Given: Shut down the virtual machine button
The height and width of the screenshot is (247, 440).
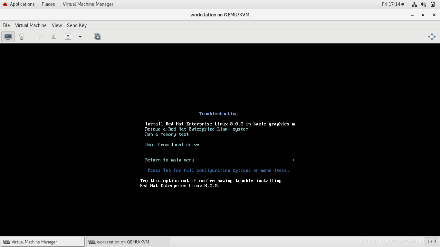Looking at the screenshot, I should pos(68,37).
